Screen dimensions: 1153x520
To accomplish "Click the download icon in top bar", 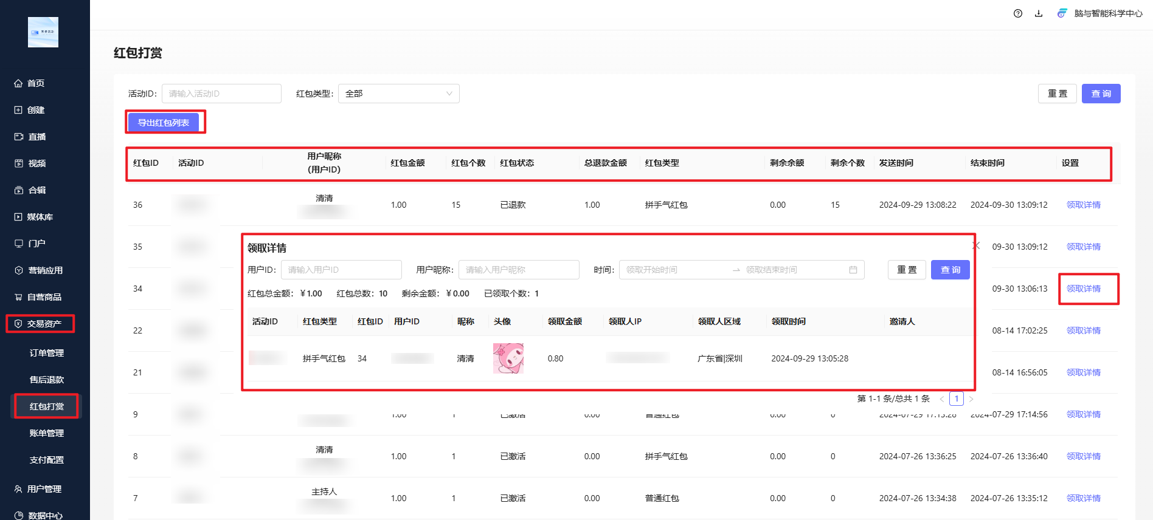I will tap(1039, 13).
